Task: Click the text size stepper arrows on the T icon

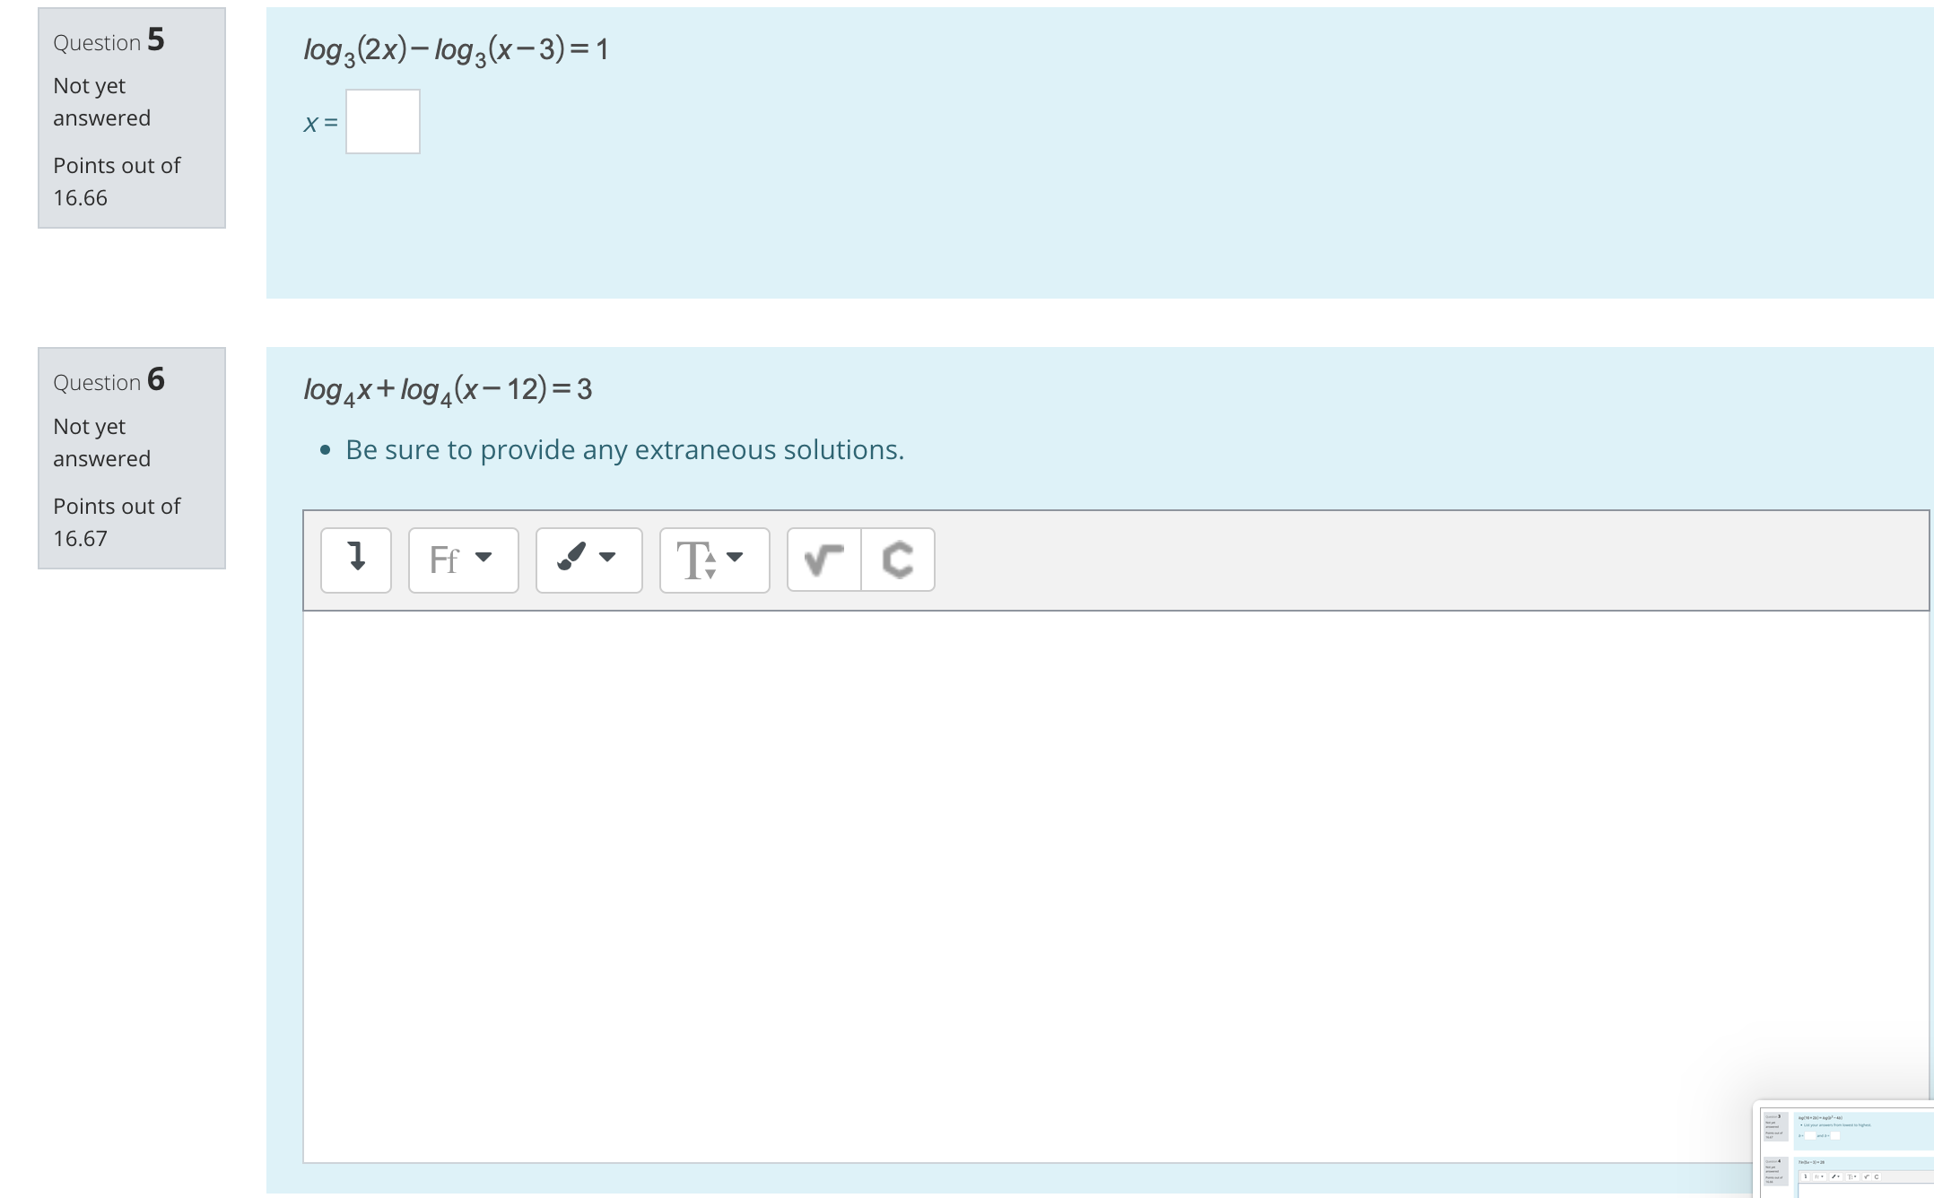Action: (709, 565)
